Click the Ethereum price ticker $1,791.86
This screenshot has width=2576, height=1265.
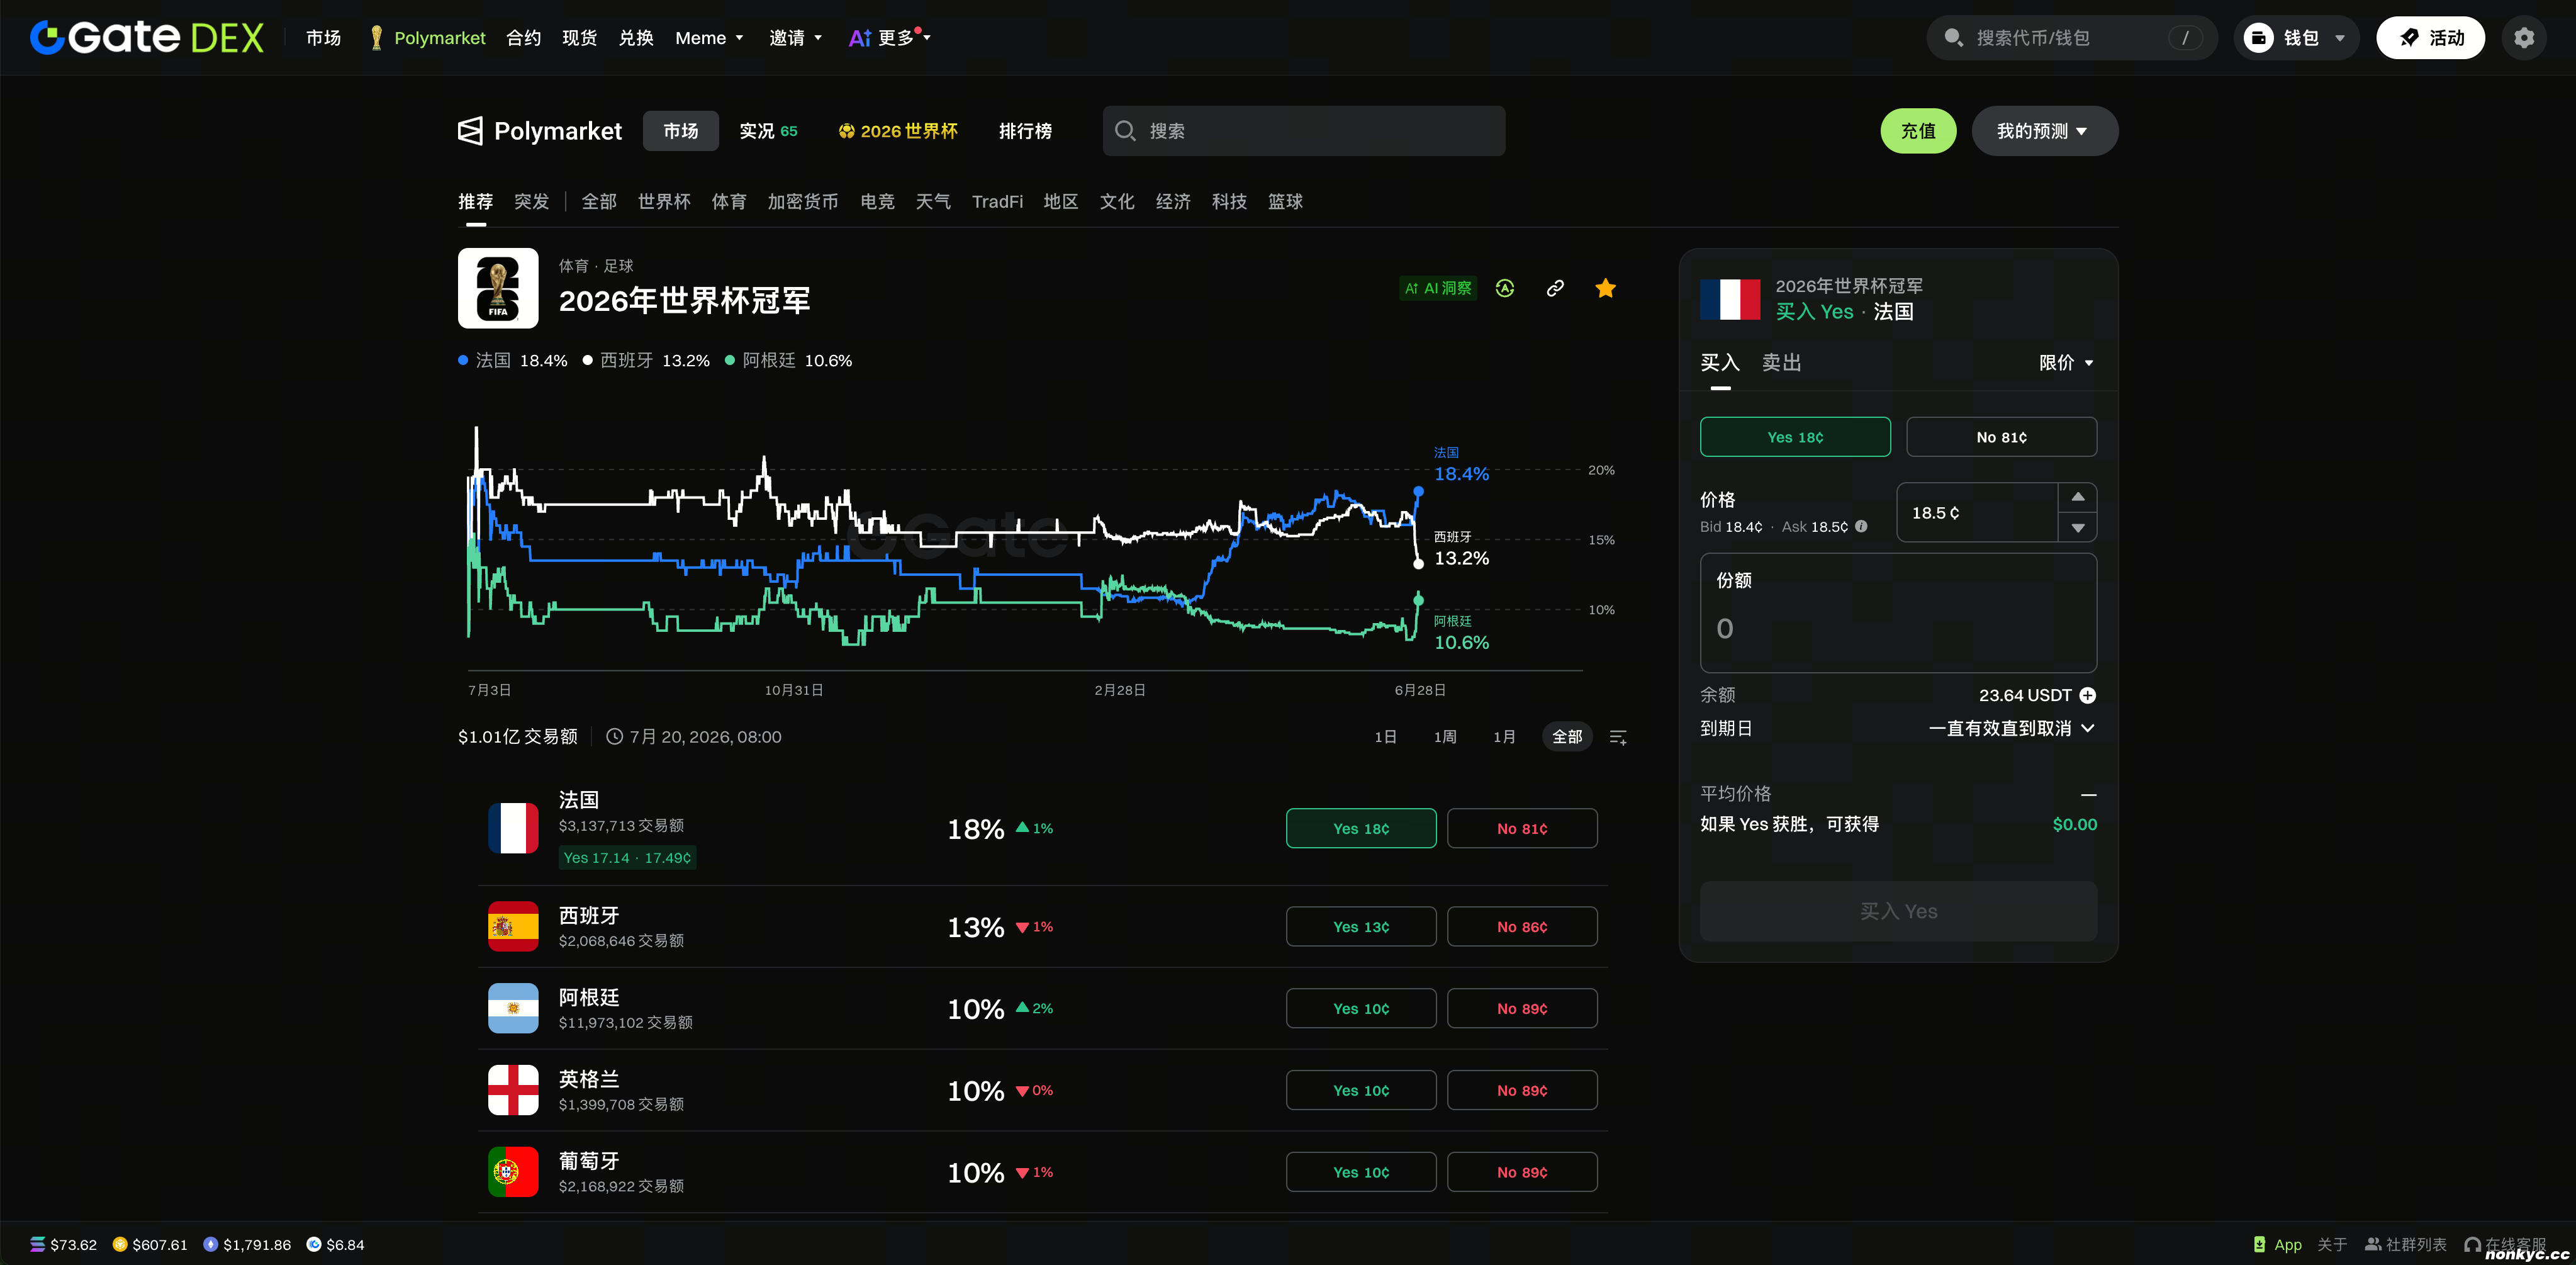pos(247,1244)
